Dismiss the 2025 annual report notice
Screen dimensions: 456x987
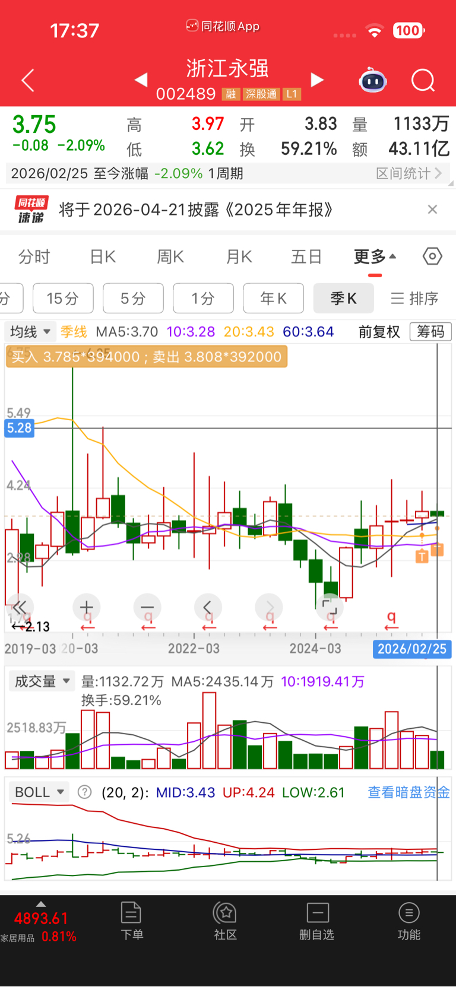coord(433,209)
